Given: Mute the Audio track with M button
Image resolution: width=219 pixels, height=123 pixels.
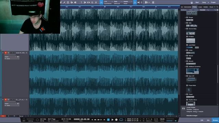Looking at the screenshot, I should (x=5, y=53).
